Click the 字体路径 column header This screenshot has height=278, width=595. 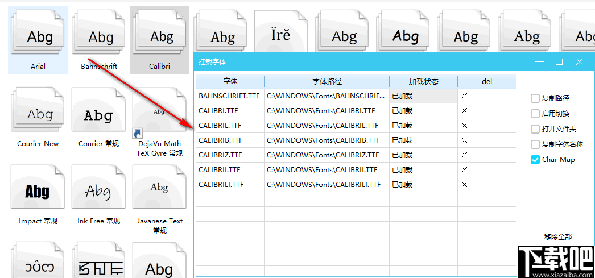(x=327, y=81)
